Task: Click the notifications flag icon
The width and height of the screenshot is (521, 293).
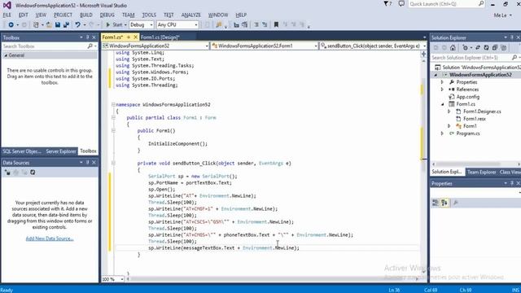Action: (387, 4)
